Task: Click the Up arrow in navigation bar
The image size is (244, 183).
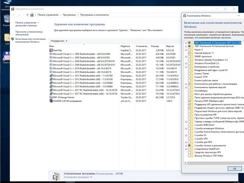Action: 27,15
